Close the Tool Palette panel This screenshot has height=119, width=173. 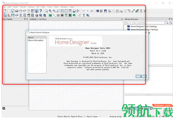click(x=27, y=19)
